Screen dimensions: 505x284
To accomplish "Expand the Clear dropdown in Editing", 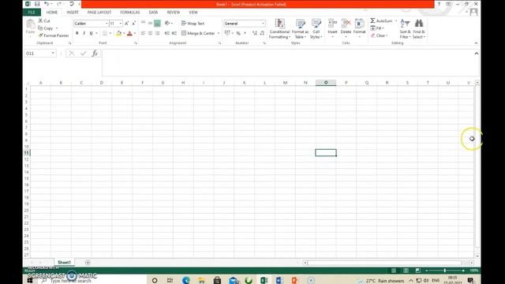I will (387, 35).
